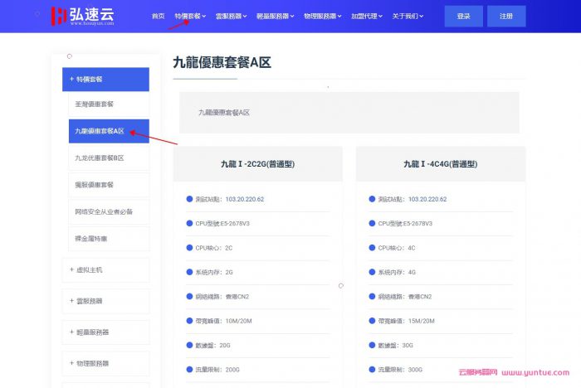Select 网络安全从业者必备 in the sidebar
The height and width of the screenshot is (388, 581).
point(104,211)
